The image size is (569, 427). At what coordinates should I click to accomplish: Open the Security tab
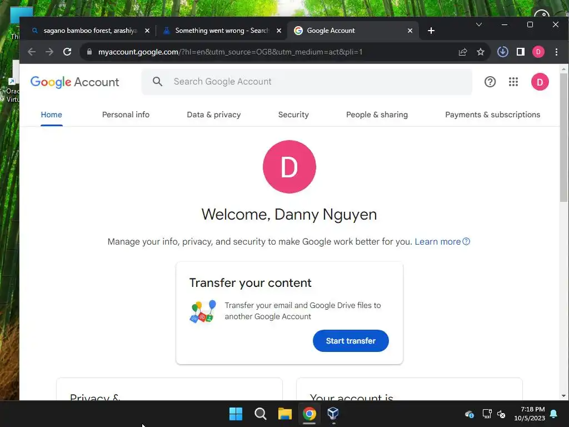point(293,115)
